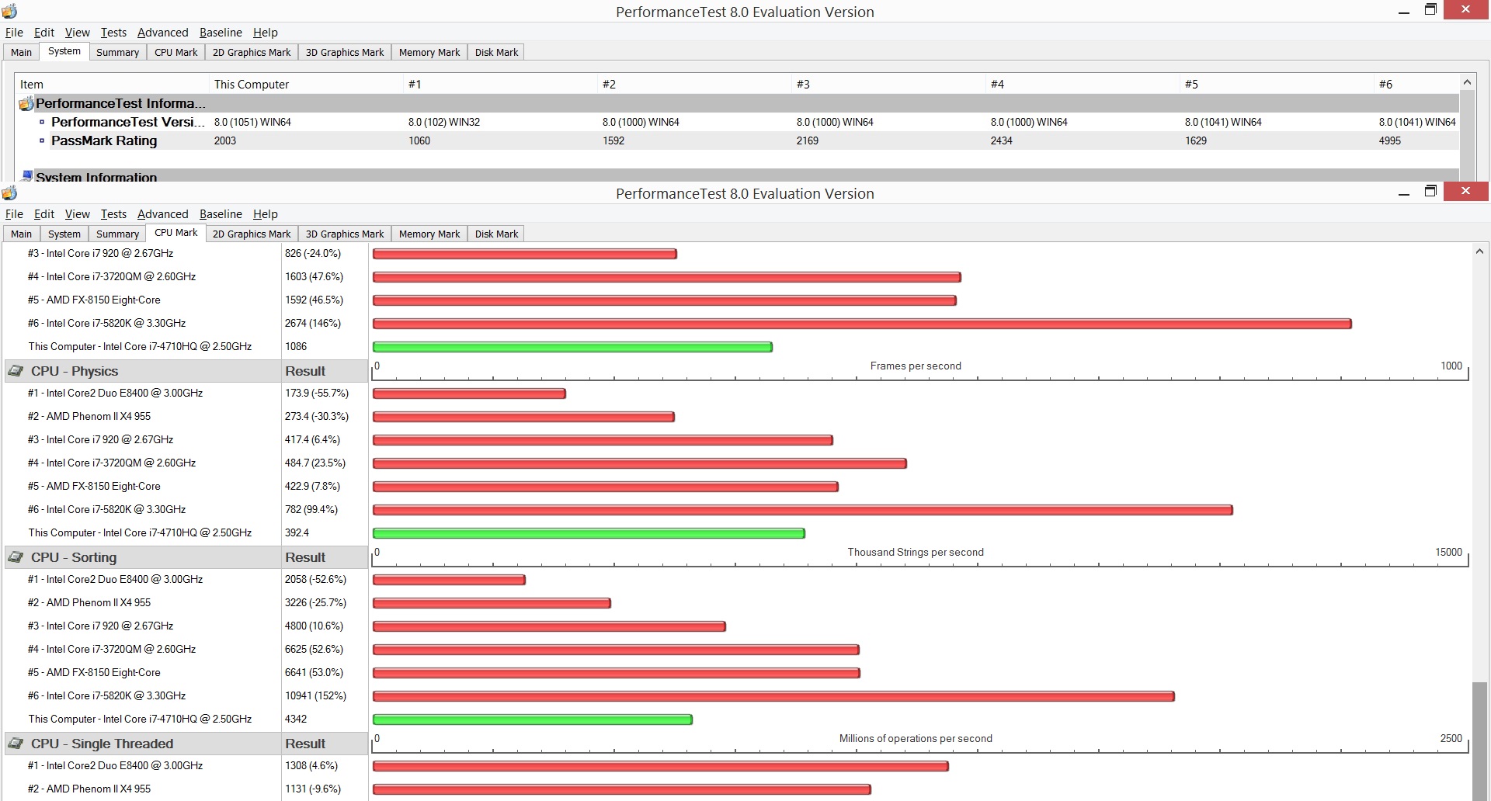This screenshot has width=1491, height=801.
Task: Click the This Computer column header
Action: [252, 84]
